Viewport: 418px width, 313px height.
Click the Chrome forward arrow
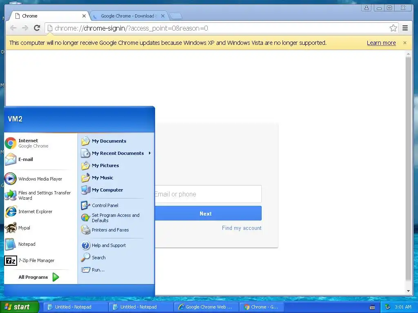[x=25, y=28]
